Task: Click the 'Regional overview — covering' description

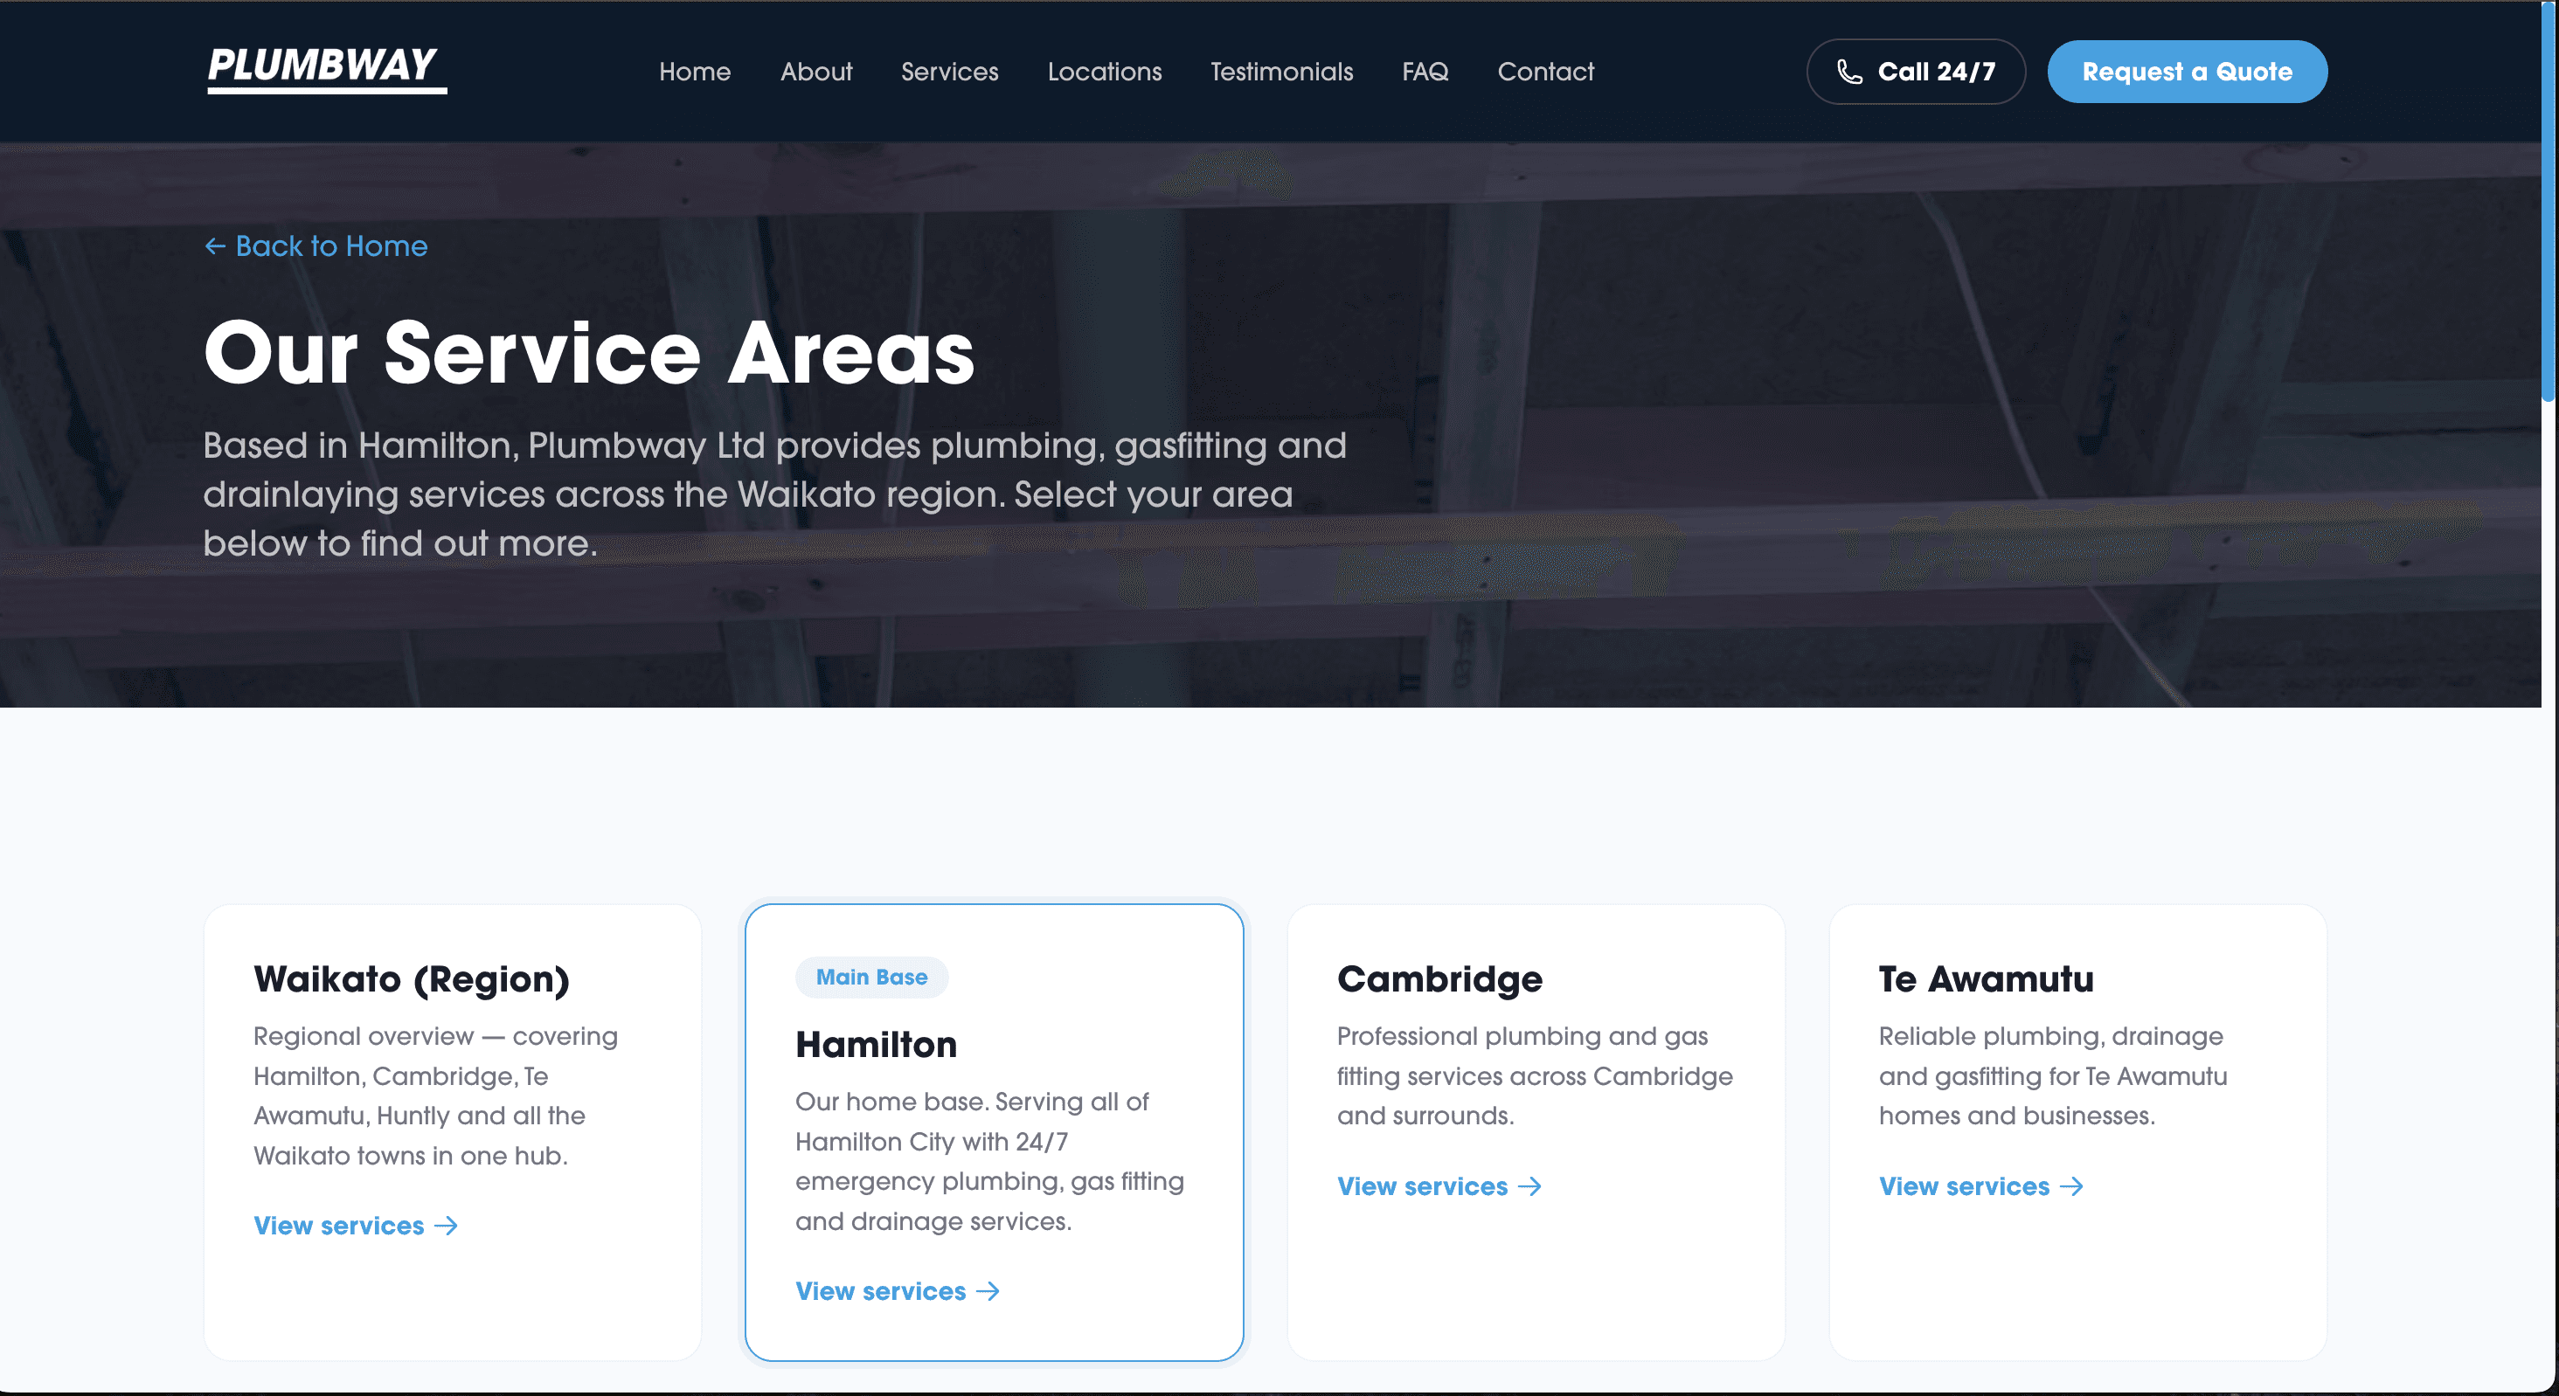Action: tap(435, 1096)
